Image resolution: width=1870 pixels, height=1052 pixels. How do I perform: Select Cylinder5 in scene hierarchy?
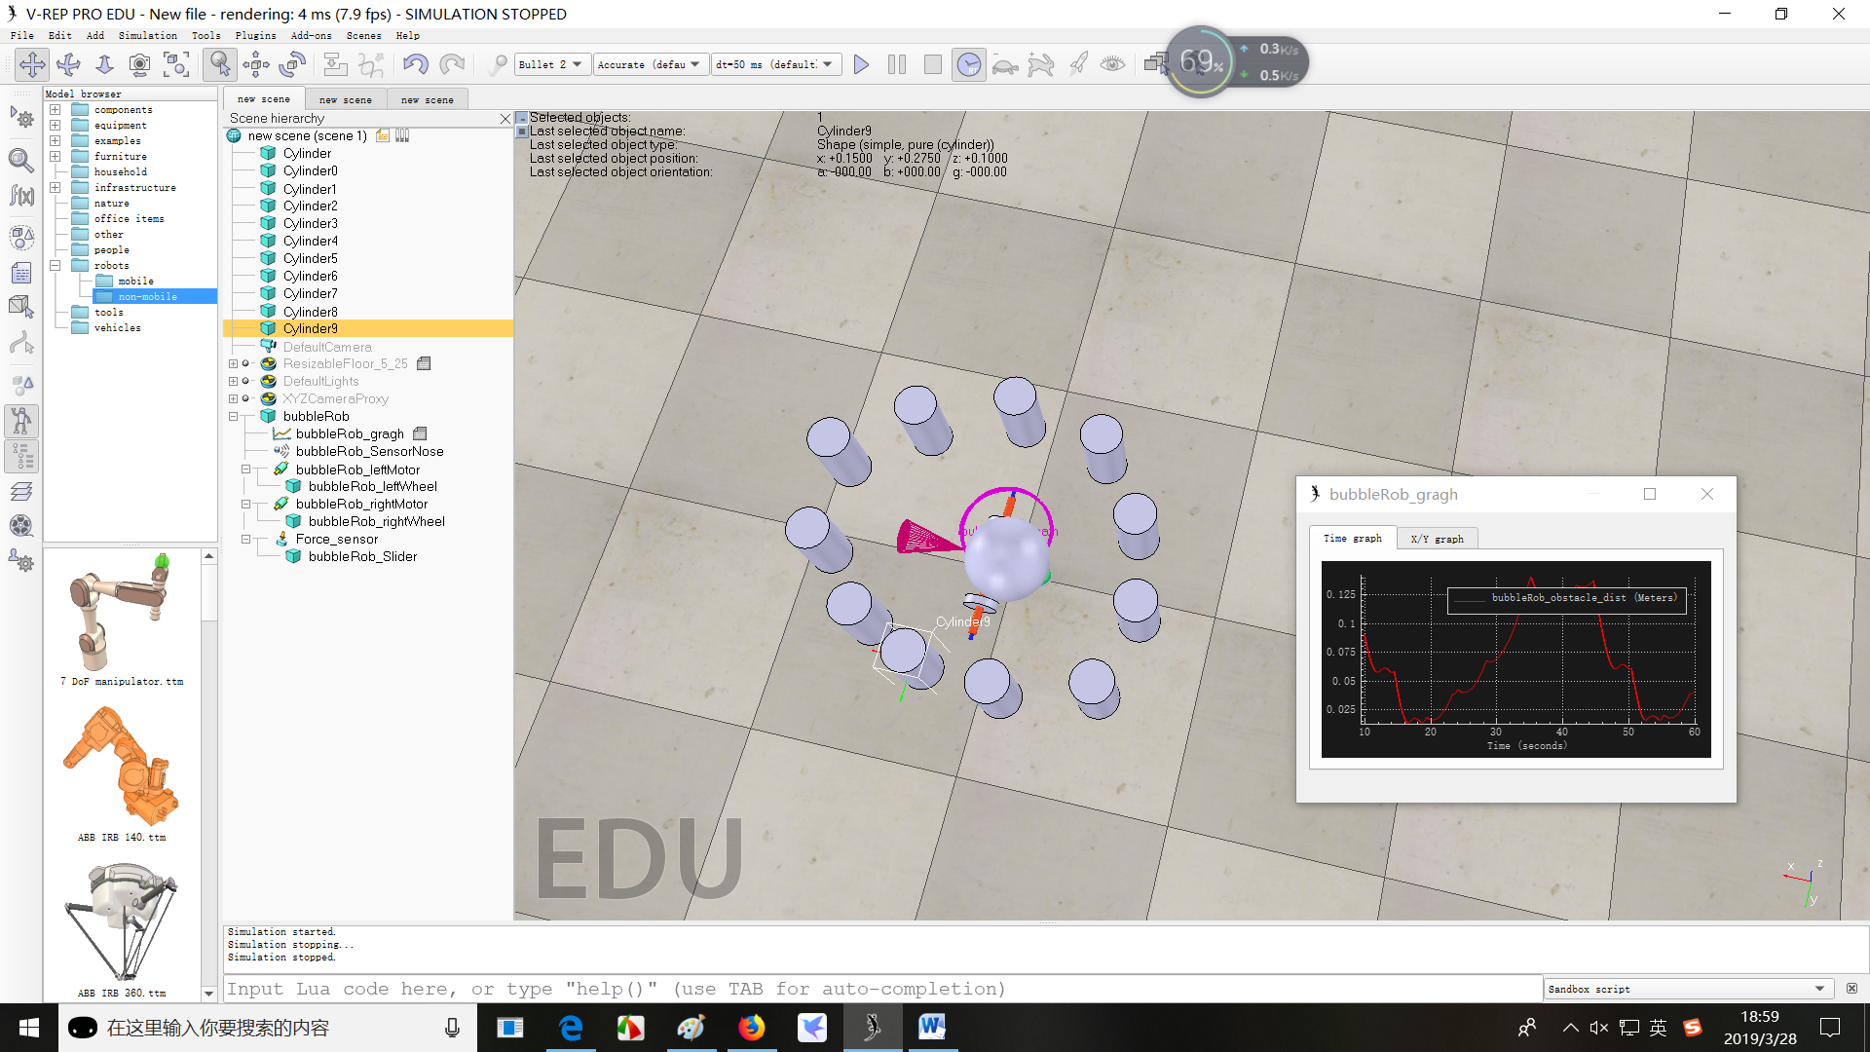[x=310, y=258]
